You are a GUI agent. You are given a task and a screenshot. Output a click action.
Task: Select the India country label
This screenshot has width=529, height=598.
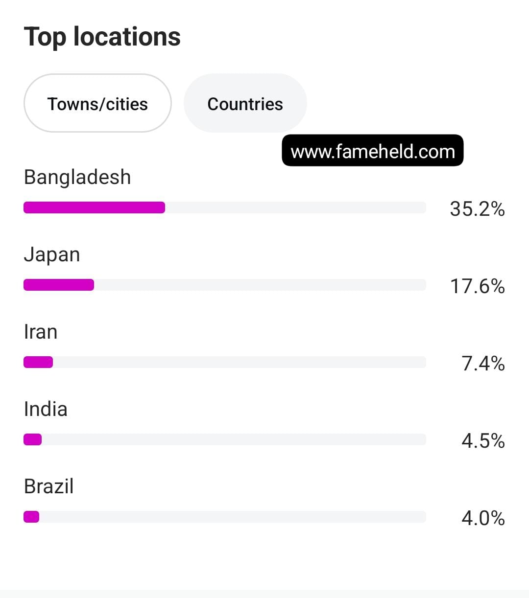(x=46, y=409)
